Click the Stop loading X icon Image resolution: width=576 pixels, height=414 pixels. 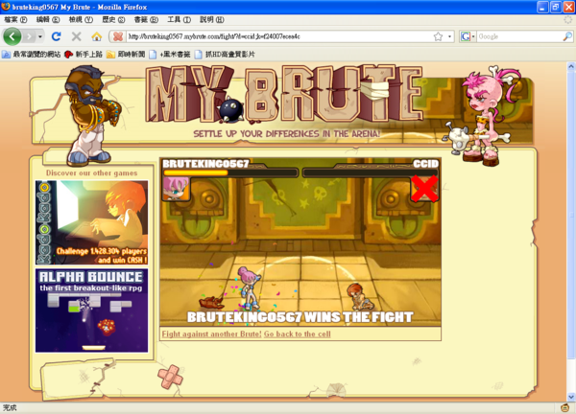click(x=77, y=36)
